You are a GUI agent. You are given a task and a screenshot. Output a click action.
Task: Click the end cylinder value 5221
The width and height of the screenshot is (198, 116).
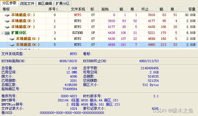pyautogui.click(x=151, y=33)
